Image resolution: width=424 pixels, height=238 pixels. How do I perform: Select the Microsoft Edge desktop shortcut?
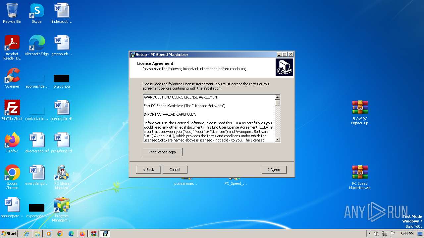coord(37,46)
